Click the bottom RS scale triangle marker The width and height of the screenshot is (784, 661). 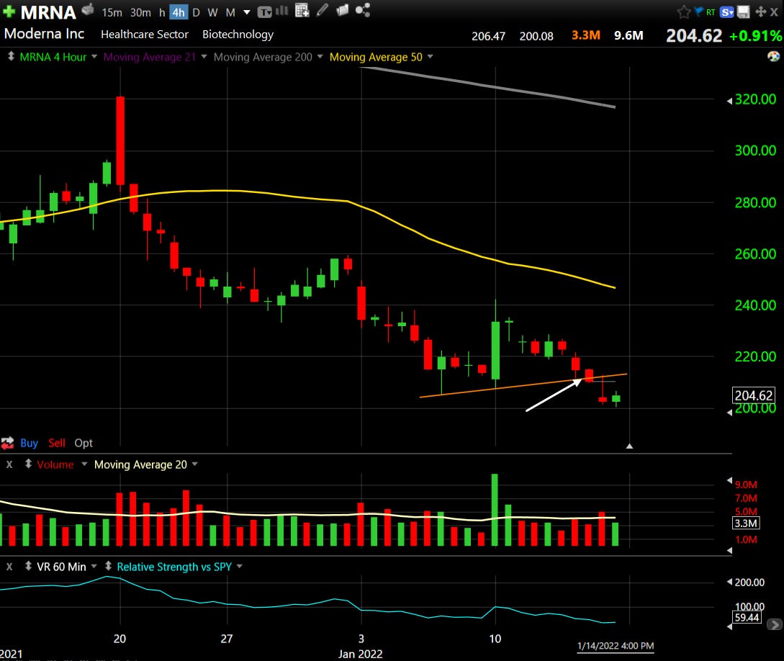tap(729, 626)
